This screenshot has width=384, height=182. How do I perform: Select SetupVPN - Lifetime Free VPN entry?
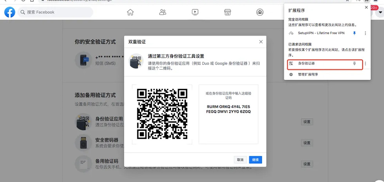coord(321,33)
